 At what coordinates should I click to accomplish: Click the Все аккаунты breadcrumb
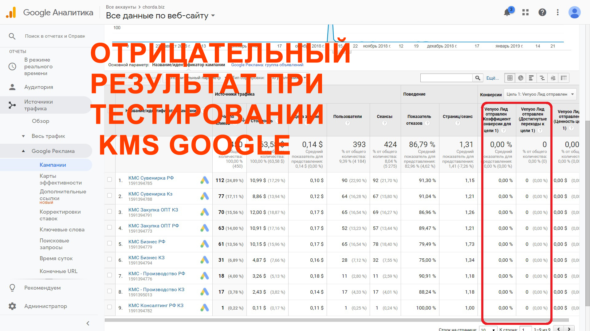click(121, 7)
